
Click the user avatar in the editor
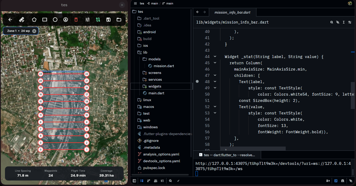click(350, 3)
